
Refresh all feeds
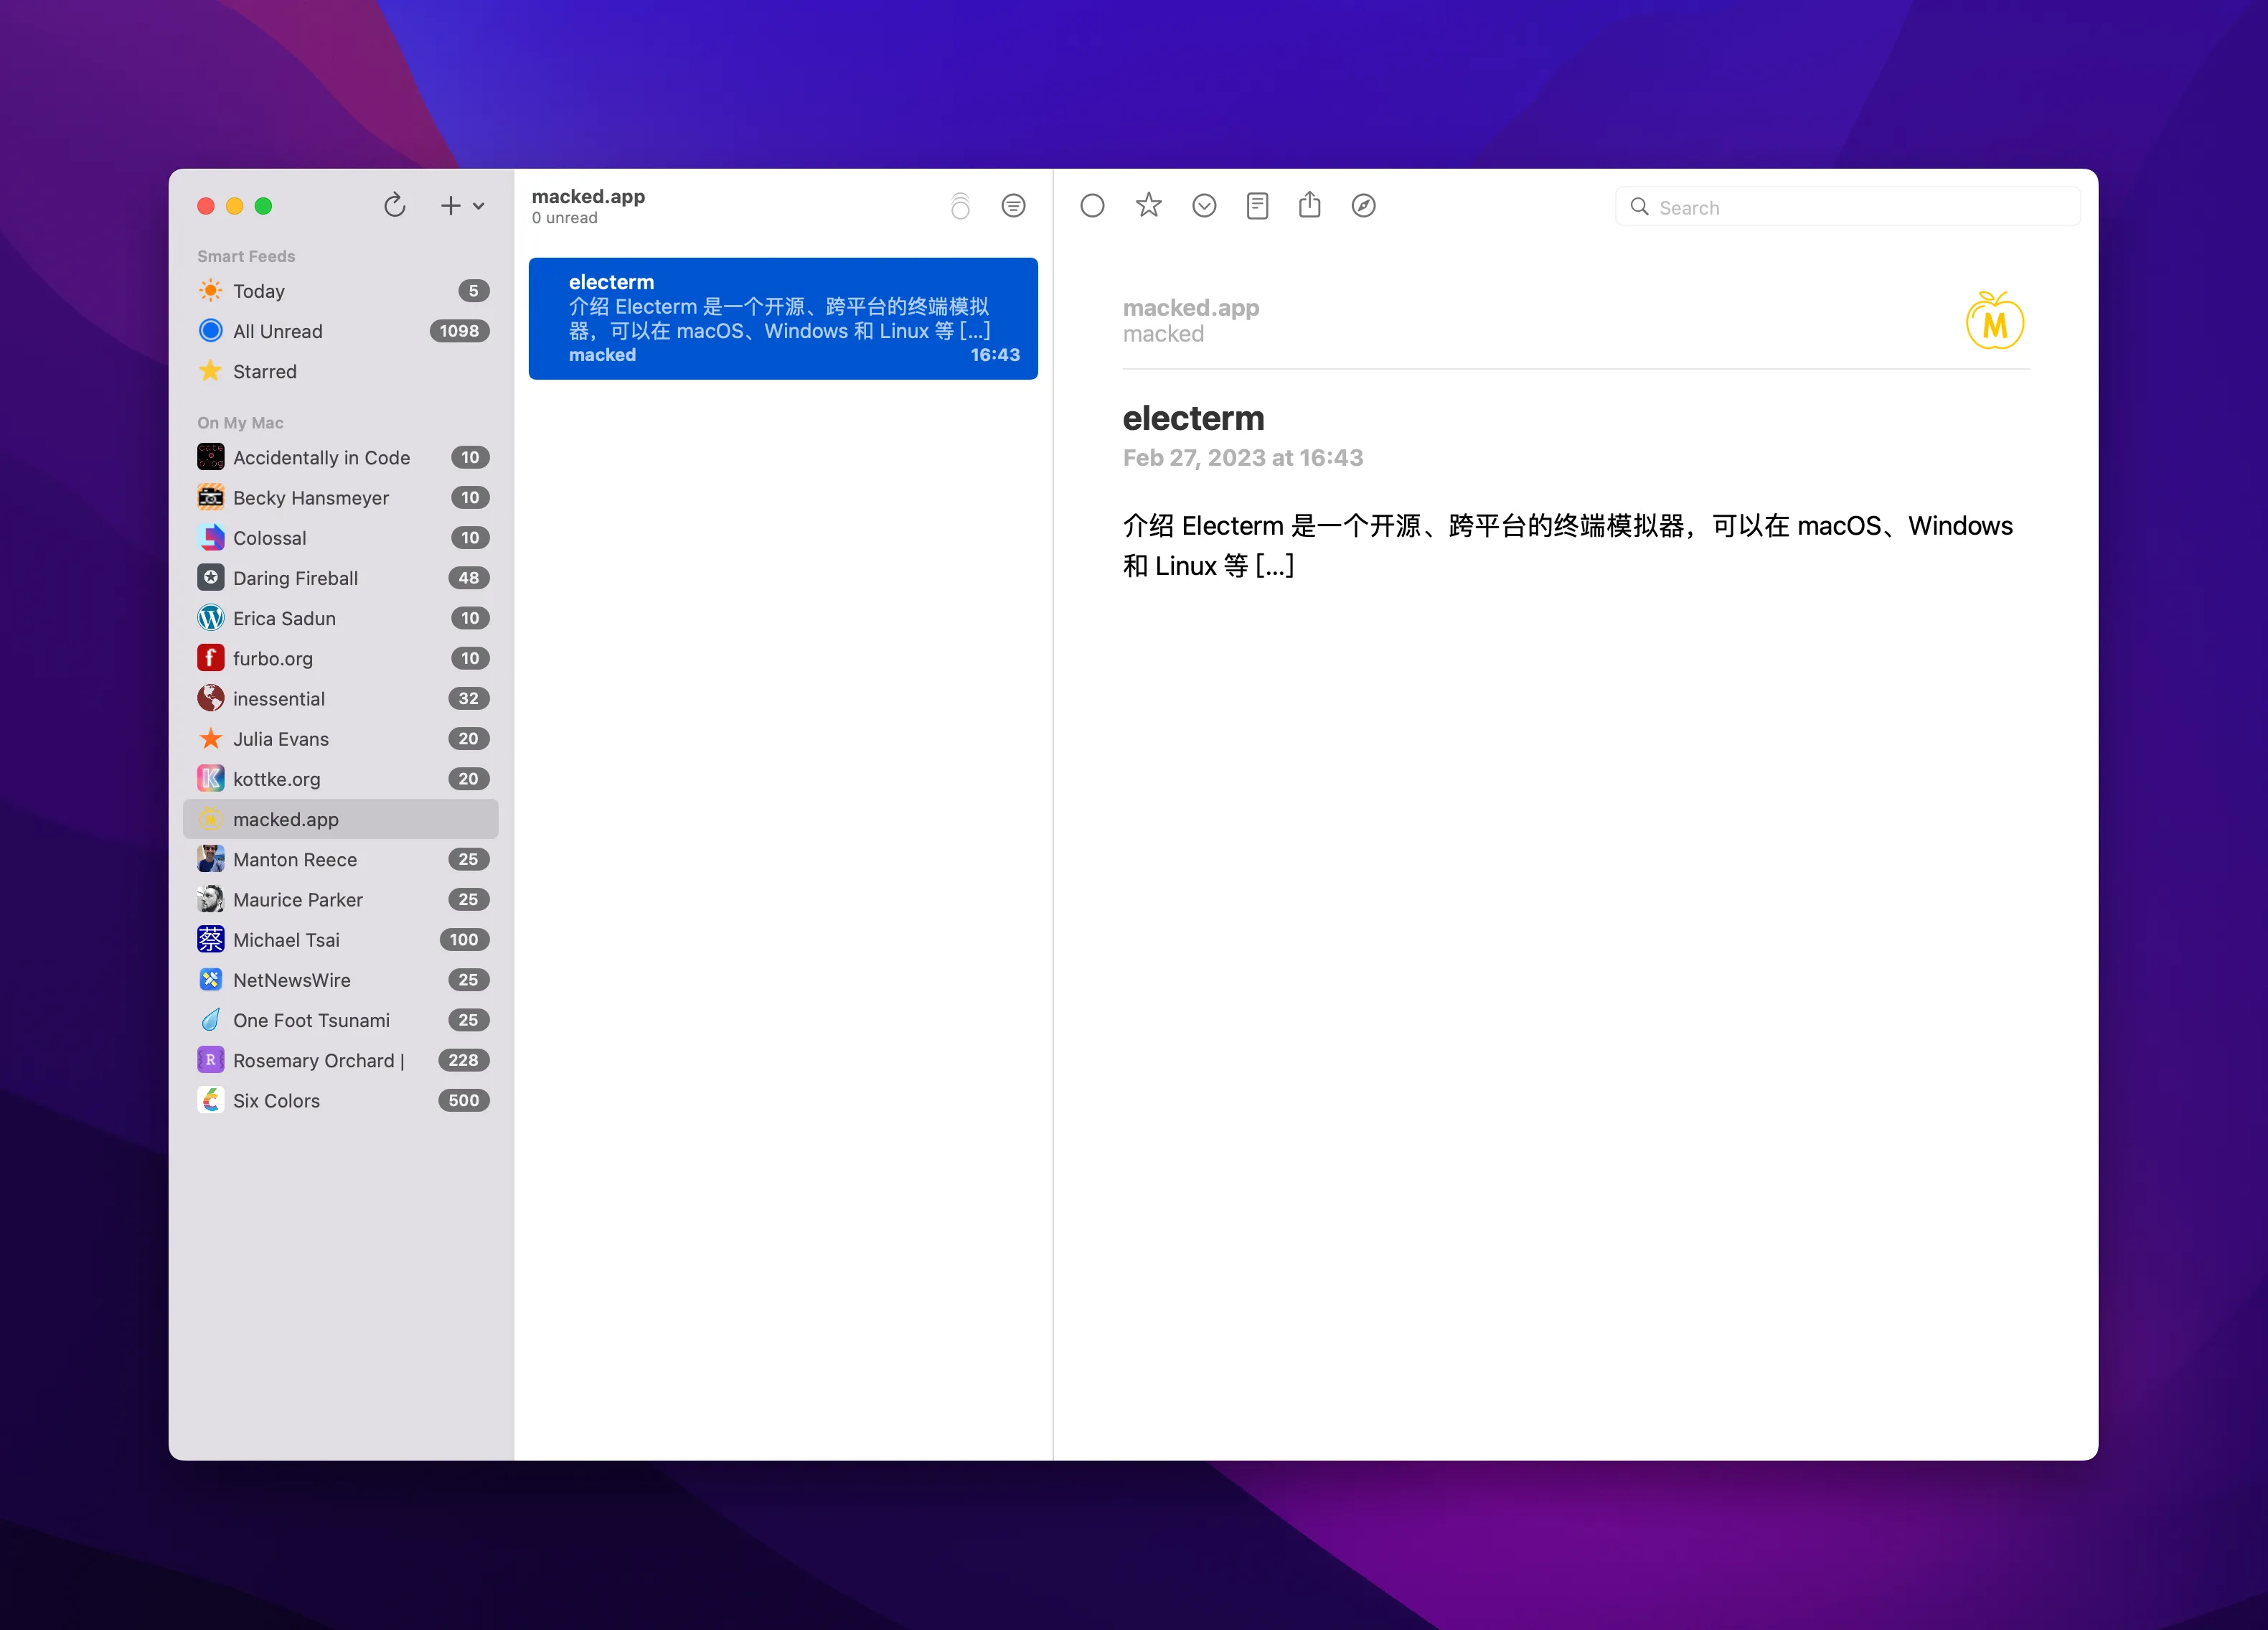(x=395, y=205)
